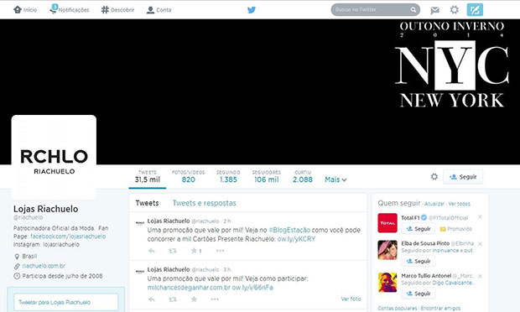
Task: Click the avatar on the 2 h tweet
Action: click(140, 223)
